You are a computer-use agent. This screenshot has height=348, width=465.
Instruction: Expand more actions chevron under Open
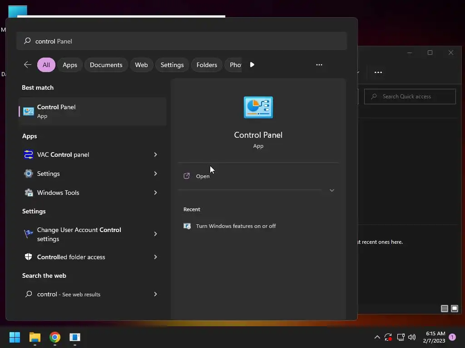pyautogui.click(x=332, y=190)
